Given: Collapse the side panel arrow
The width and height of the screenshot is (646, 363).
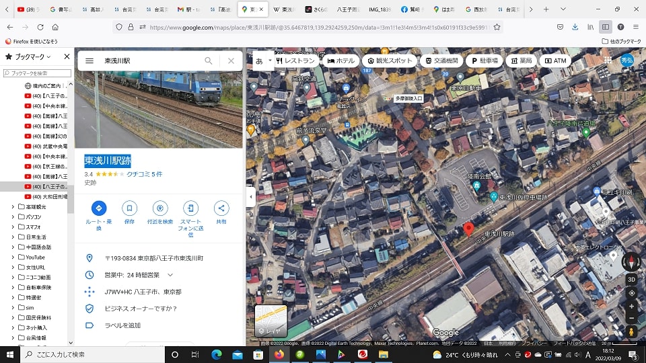Looking at the screenshot, I should 250,196.
